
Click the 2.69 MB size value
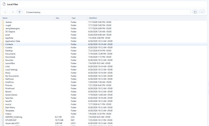click(x=59, y=123)
